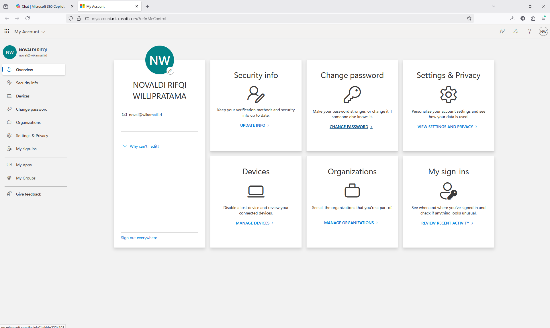Click the Security info person-pencil card icon
Viewport: 550px width, 328px height.
(x=256, y=94)
